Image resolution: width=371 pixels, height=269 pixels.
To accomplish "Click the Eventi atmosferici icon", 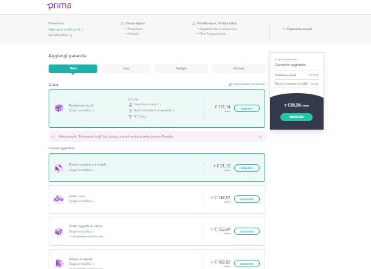I will click(x=130, y=111).
